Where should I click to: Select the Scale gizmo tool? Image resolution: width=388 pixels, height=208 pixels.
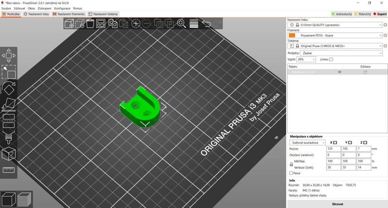click(9, 72)
